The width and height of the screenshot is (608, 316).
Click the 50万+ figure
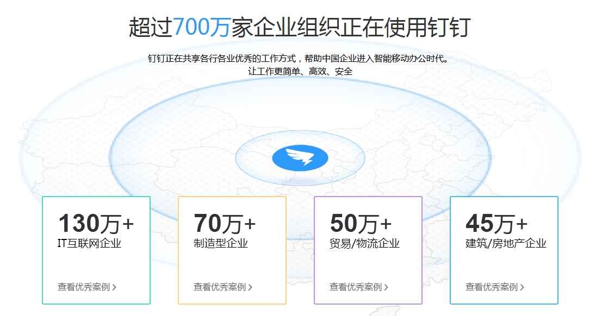pos(361,224)
